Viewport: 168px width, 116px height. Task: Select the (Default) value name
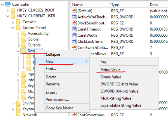point(85,11)
